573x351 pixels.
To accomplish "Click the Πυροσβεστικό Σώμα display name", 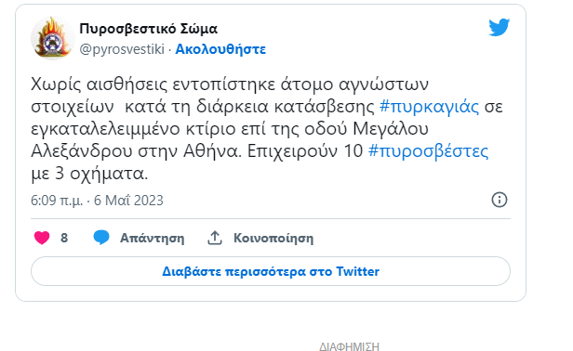I will [149, 29].
